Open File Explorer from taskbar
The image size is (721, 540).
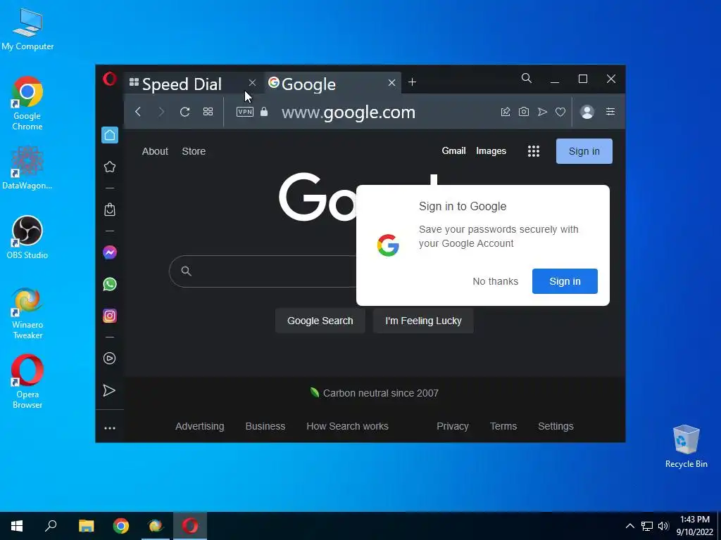86,526
